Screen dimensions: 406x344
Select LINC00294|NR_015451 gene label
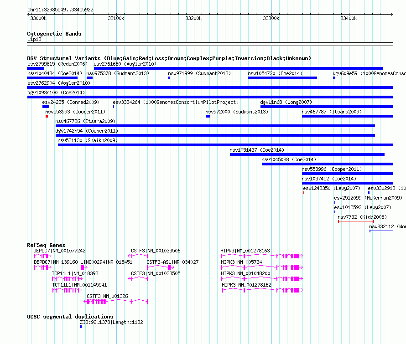click(106, 262)
